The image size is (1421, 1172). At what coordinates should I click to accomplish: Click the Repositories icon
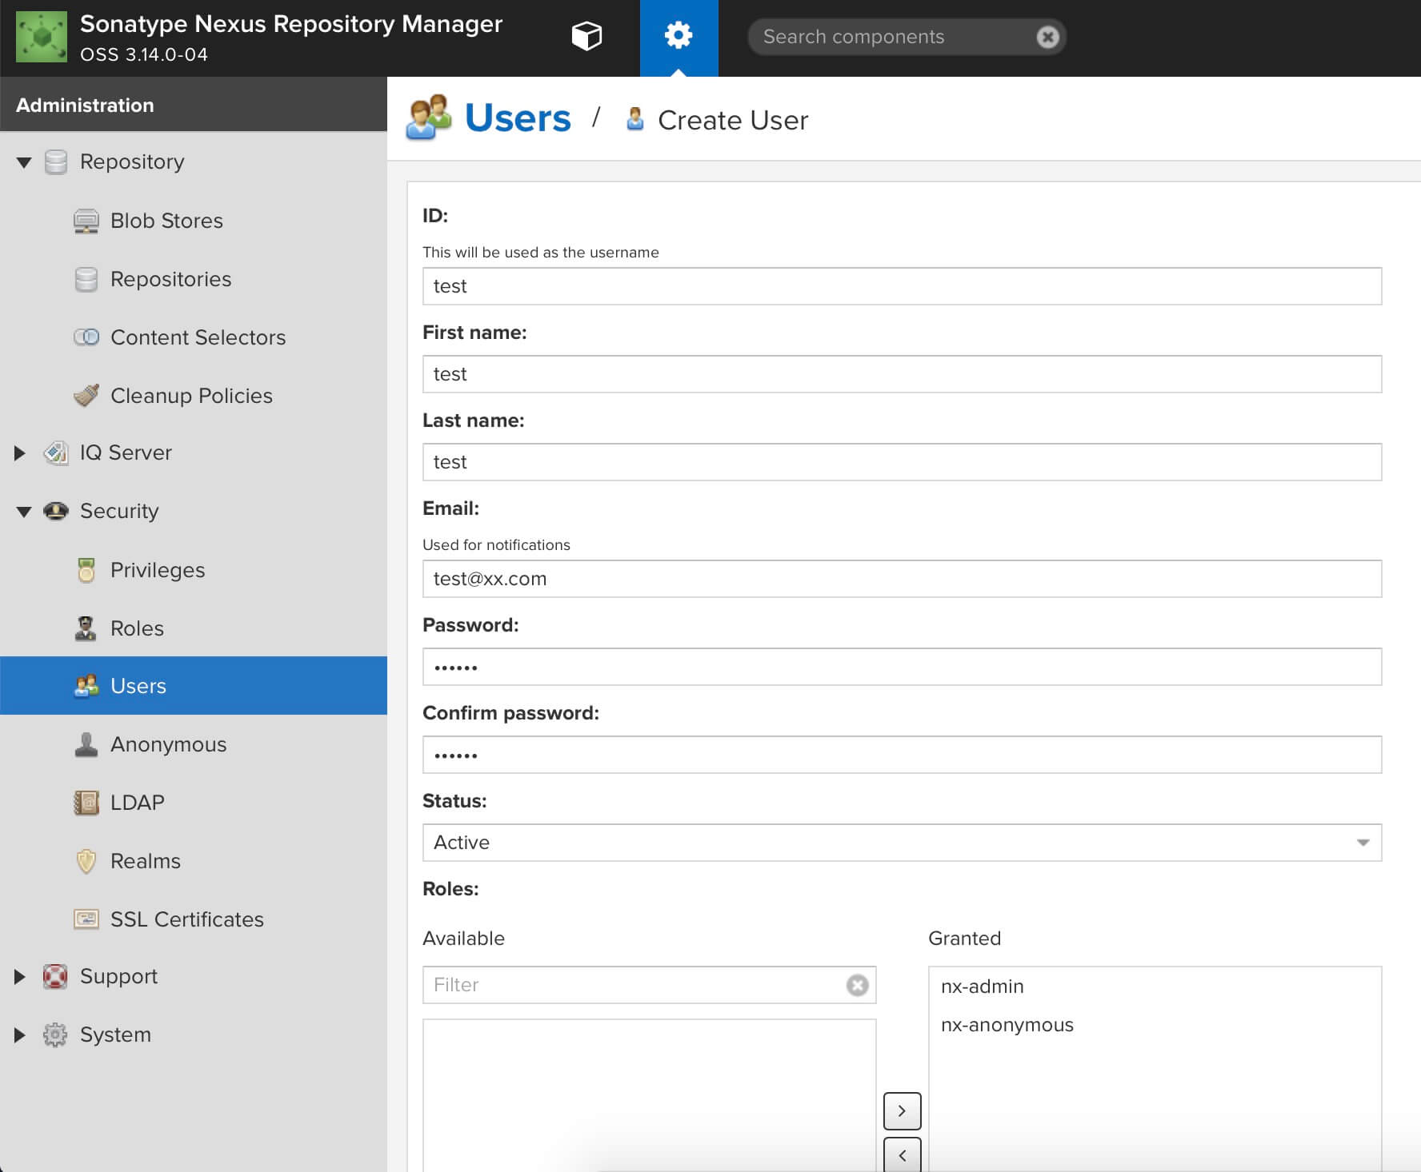pos(86,279)
